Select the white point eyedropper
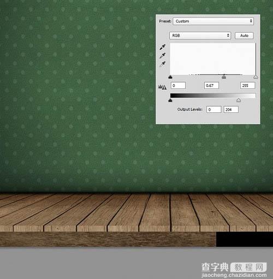This screenshot has height=279, width=273. [x=163, y=64]
